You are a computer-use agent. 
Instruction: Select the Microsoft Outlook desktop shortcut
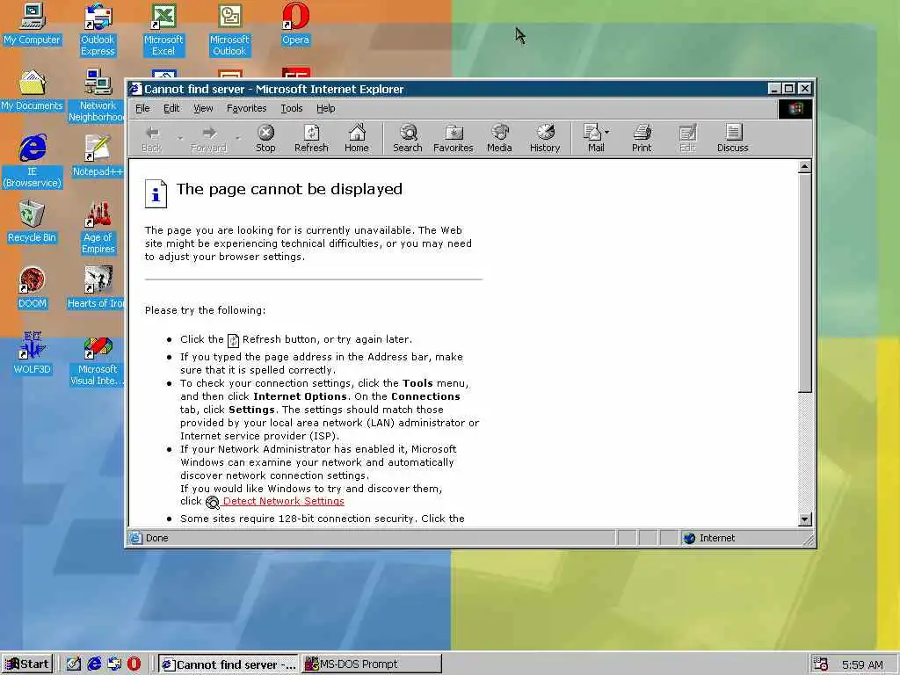tap(229, 30)
